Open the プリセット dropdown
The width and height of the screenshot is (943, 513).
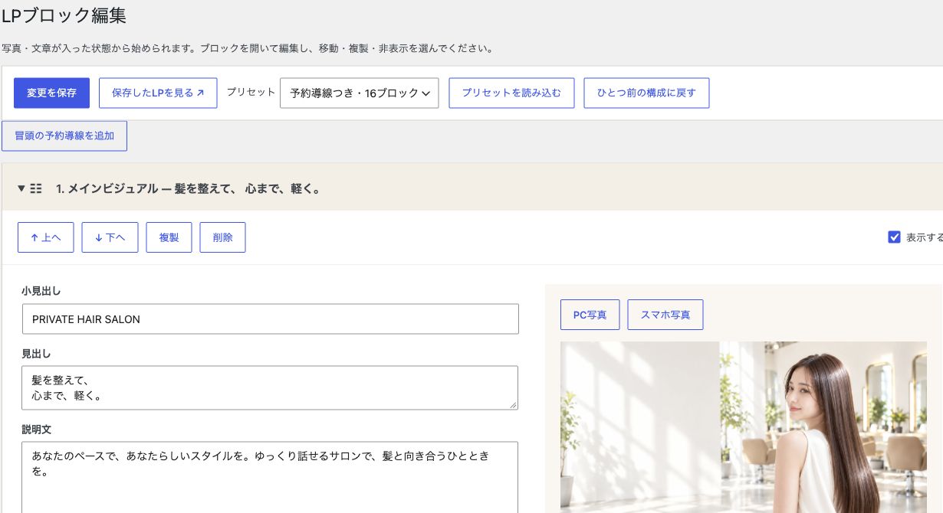point(360,93)
